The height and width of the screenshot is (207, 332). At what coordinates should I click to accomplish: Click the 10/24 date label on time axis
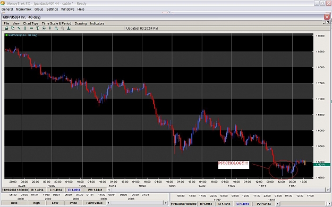(172, 186)
